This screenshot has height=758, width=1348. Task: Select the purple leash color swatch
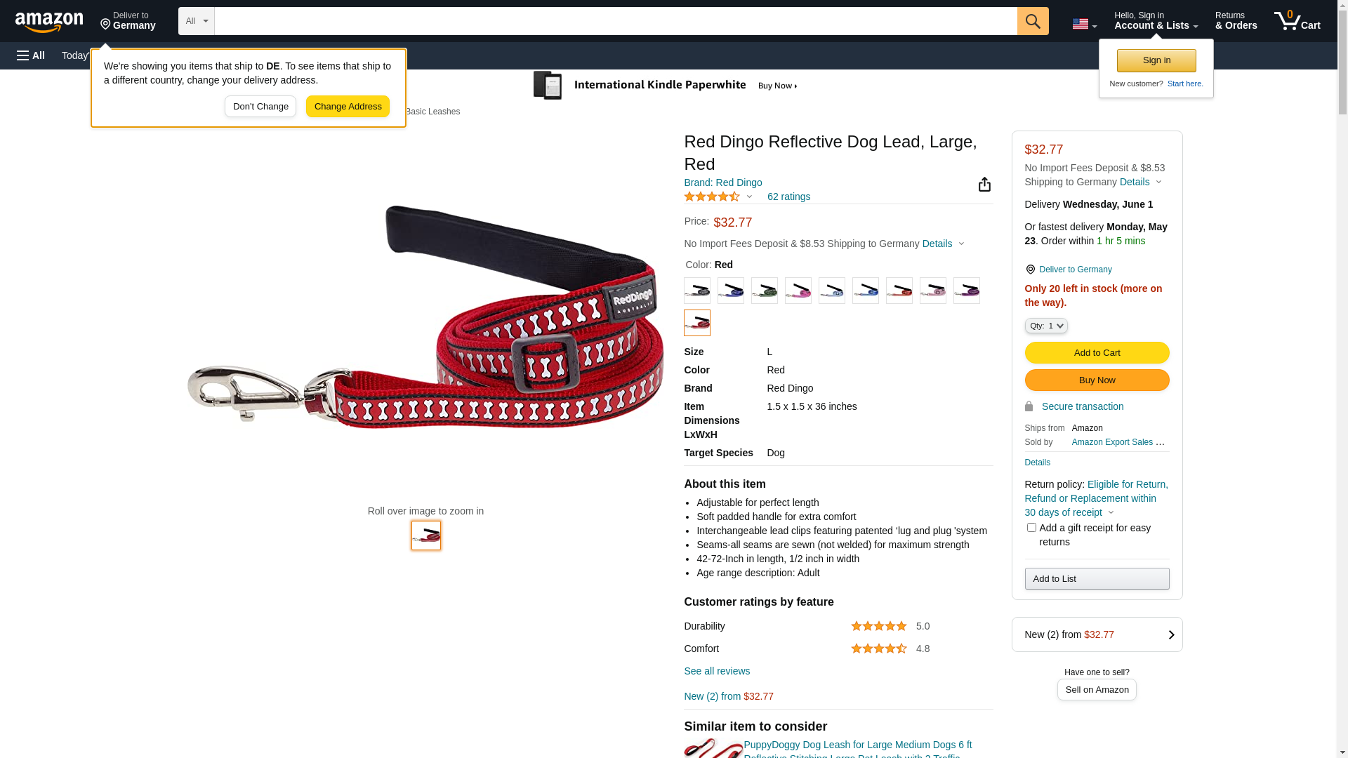pos(967,291)
